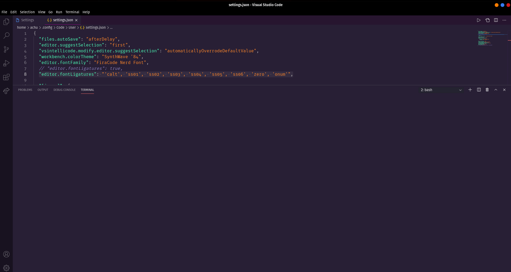Click line number 1 in the gutter
This screenshot has width=511, height=272.
coord(25,33)
